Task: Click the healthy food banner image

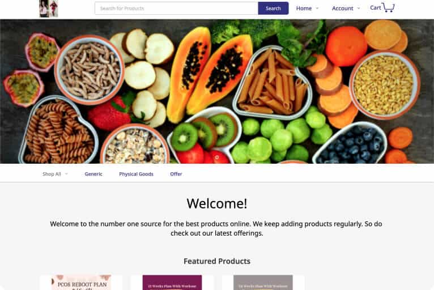Action: pyautogui.click(x=217, y=91)
